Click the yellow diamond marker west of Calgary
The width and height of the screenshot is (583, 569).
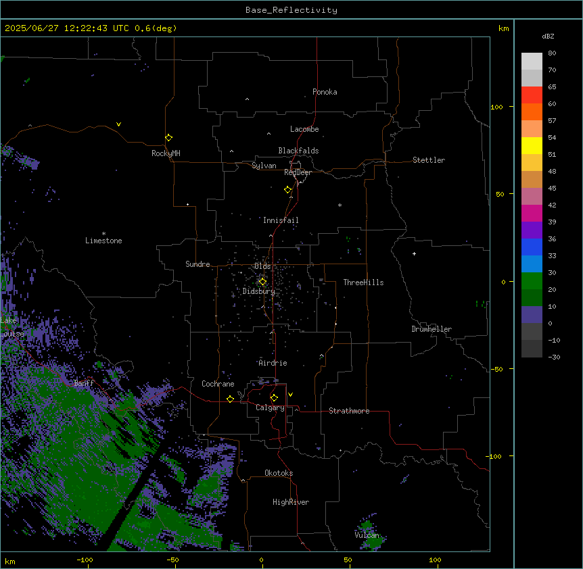click(230, 399)
